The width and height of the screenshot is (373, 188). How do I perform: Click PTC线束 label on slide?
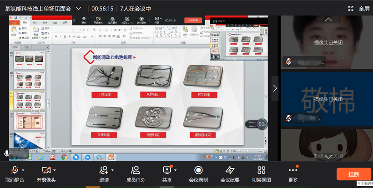point(204,95)
